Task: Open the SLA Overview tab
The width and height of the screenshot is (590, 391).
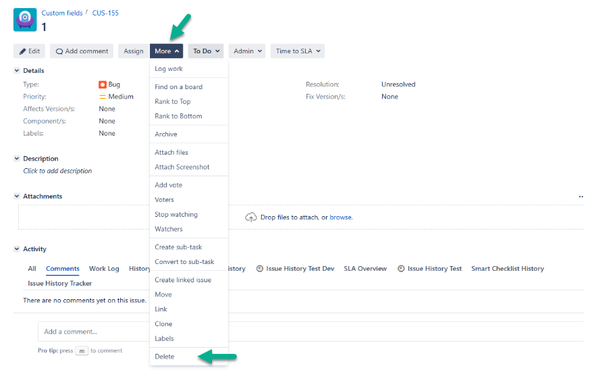Action: pos(365,268)
